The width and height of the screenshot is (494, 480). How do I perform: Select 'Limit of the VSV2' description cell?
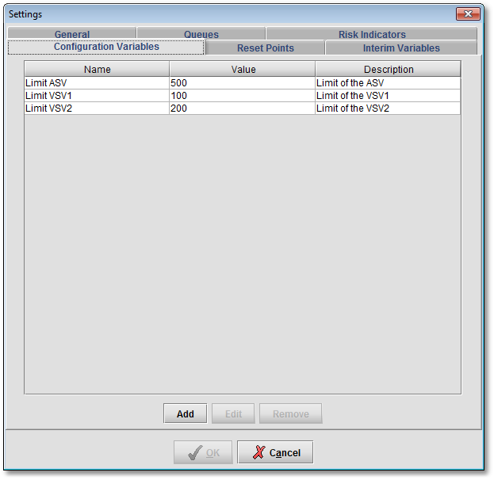pyautogui.click(x=388, y=109)
